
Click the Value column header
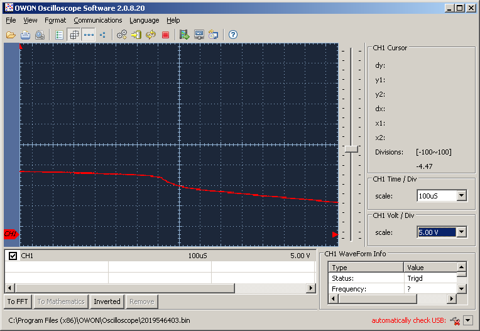click(430, 268)
